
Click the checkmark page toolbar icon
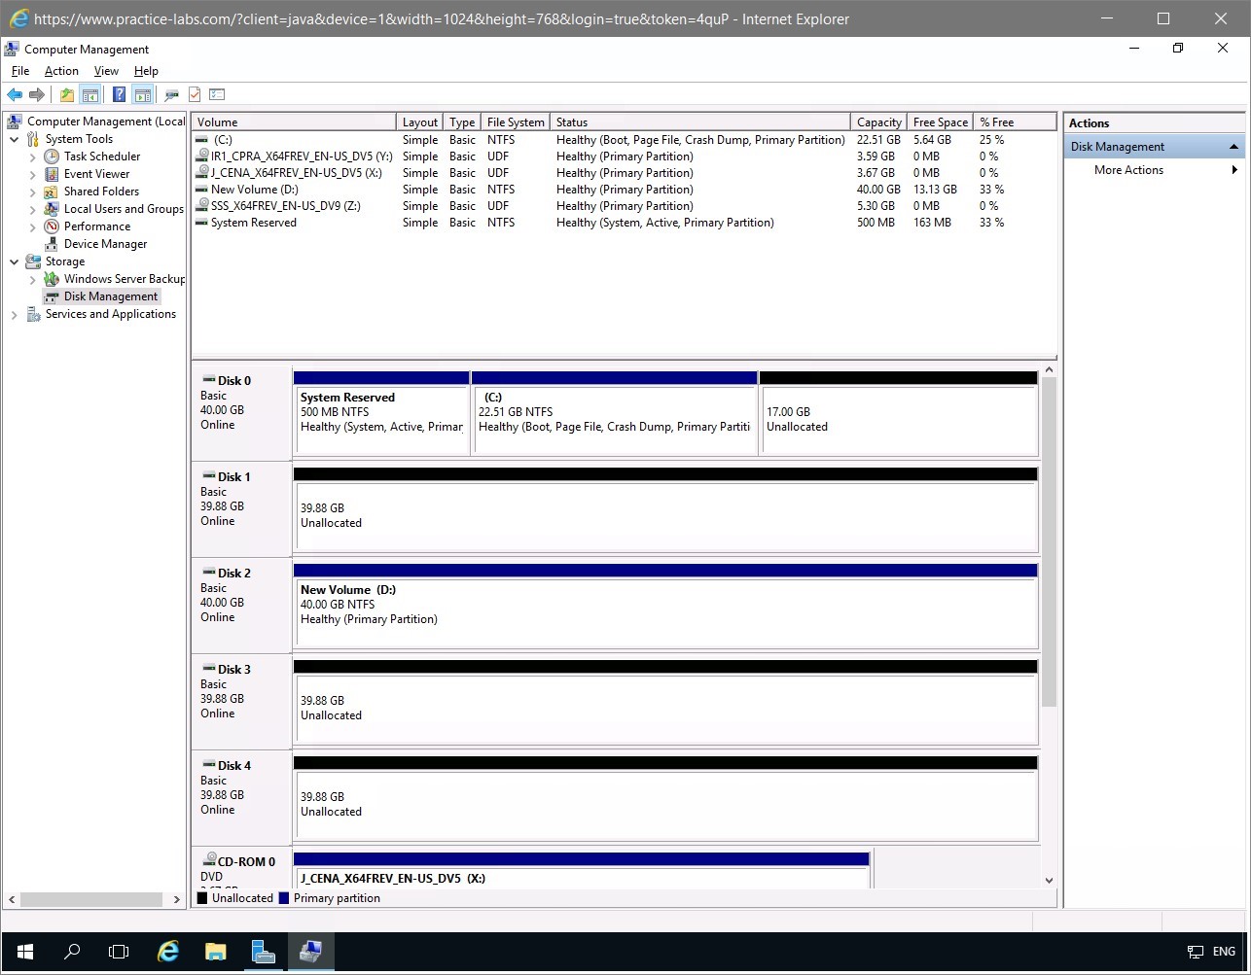(x=195, y=94)
